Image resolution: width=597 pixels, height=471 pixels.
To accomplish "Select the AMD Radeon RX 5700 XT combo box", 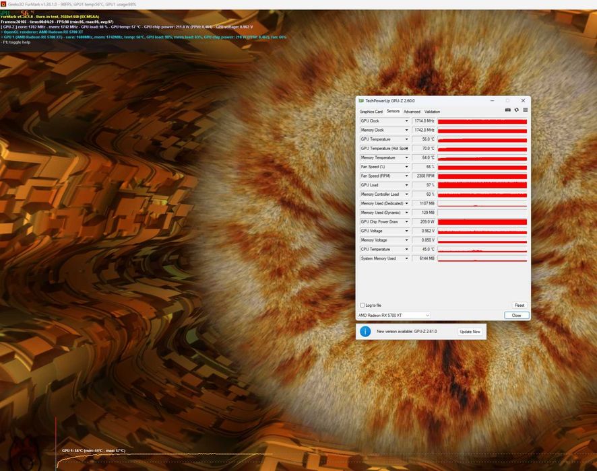I will 394,316.
